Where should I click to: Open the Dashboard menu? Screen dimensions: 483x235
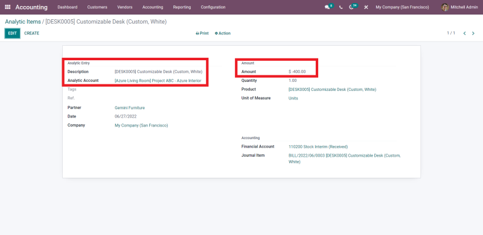pyautogui.click(x=68, y=7)
